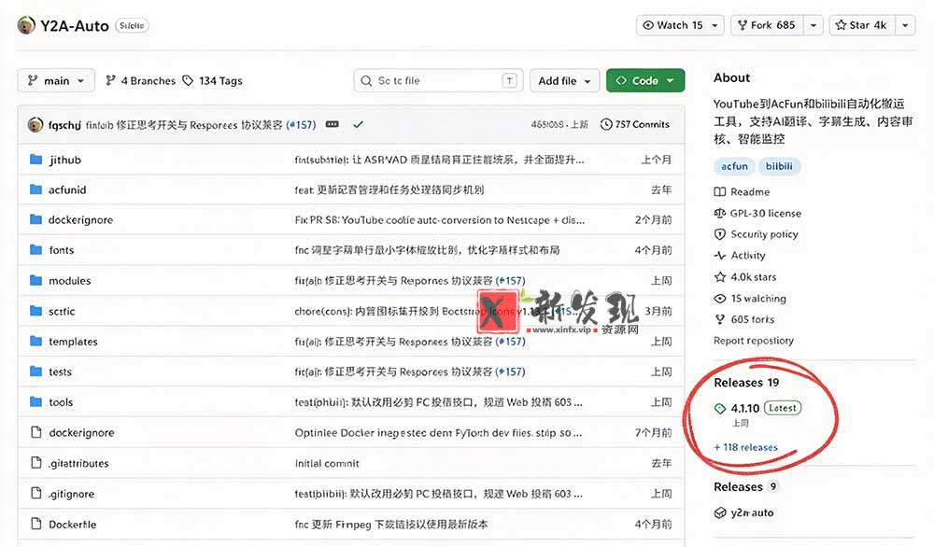Expand the Add file dropdown

[x=564, y=80]
